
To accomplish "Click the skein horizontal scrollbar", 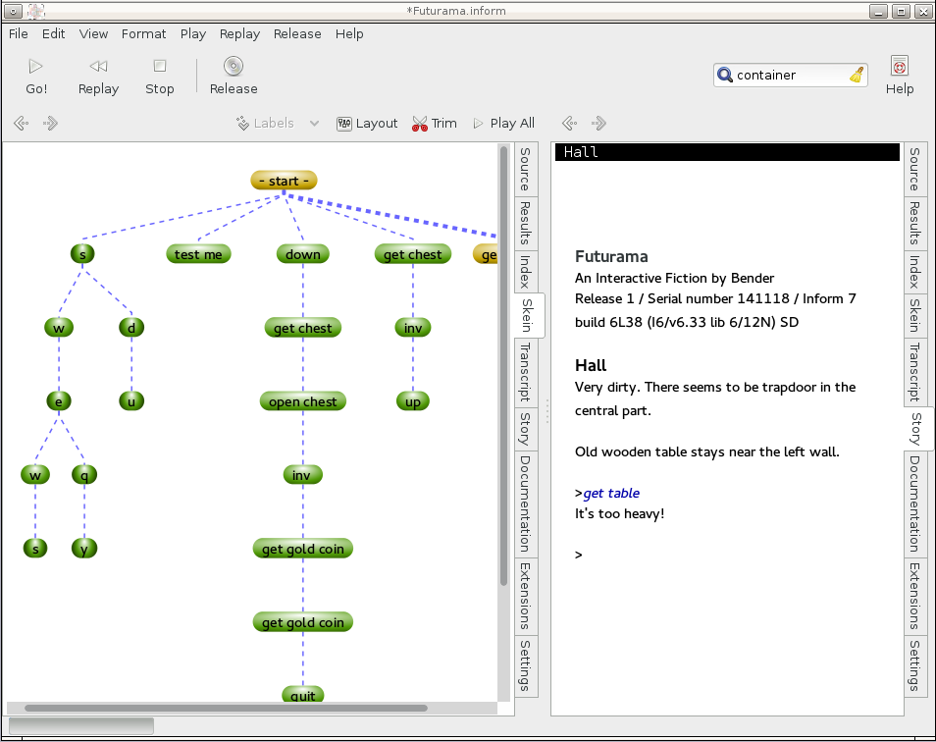I will [x=226, y=708].
